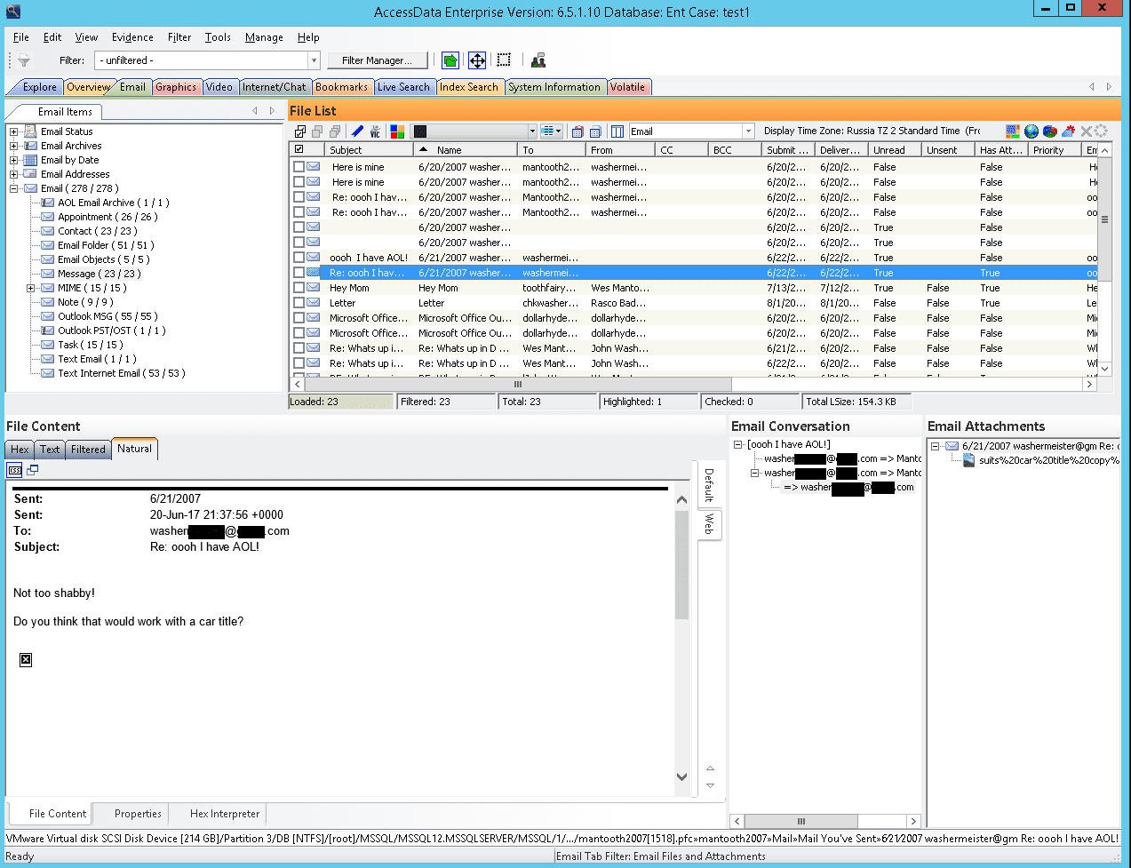This screenshot has width=1131, height=868.
Task: Click the column settings icon beside Email dropdown
Action: 617,131
